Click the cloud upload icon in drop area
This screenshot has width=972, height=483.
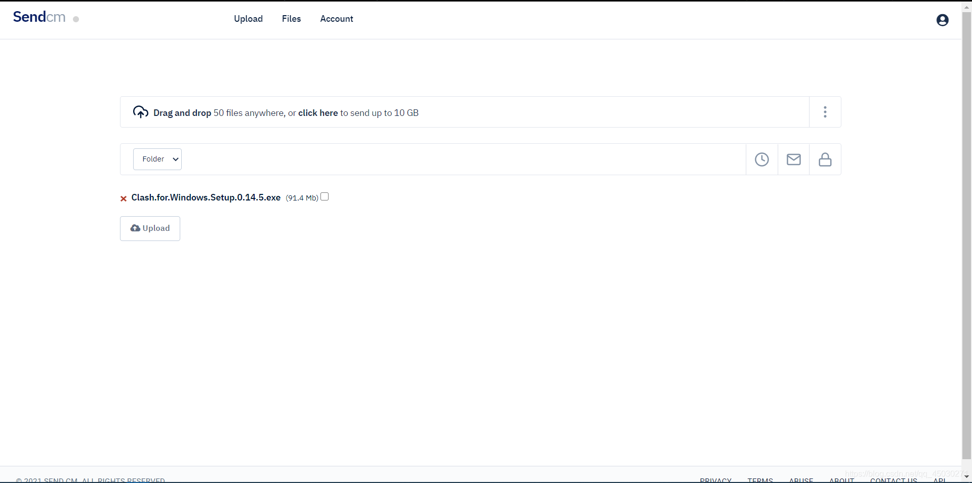tap(141, 112)
